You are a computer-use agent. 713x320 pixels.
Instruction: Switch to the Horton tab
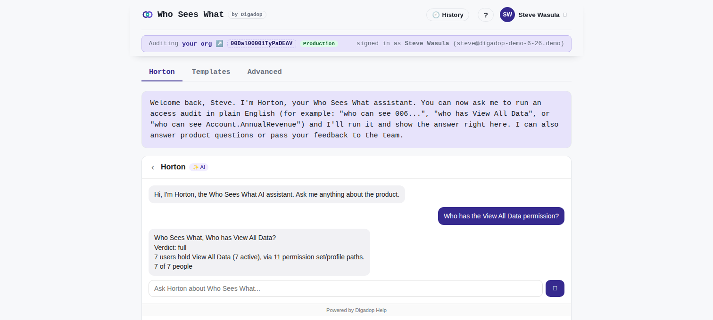pyautogui.click(x=162, y=72)
